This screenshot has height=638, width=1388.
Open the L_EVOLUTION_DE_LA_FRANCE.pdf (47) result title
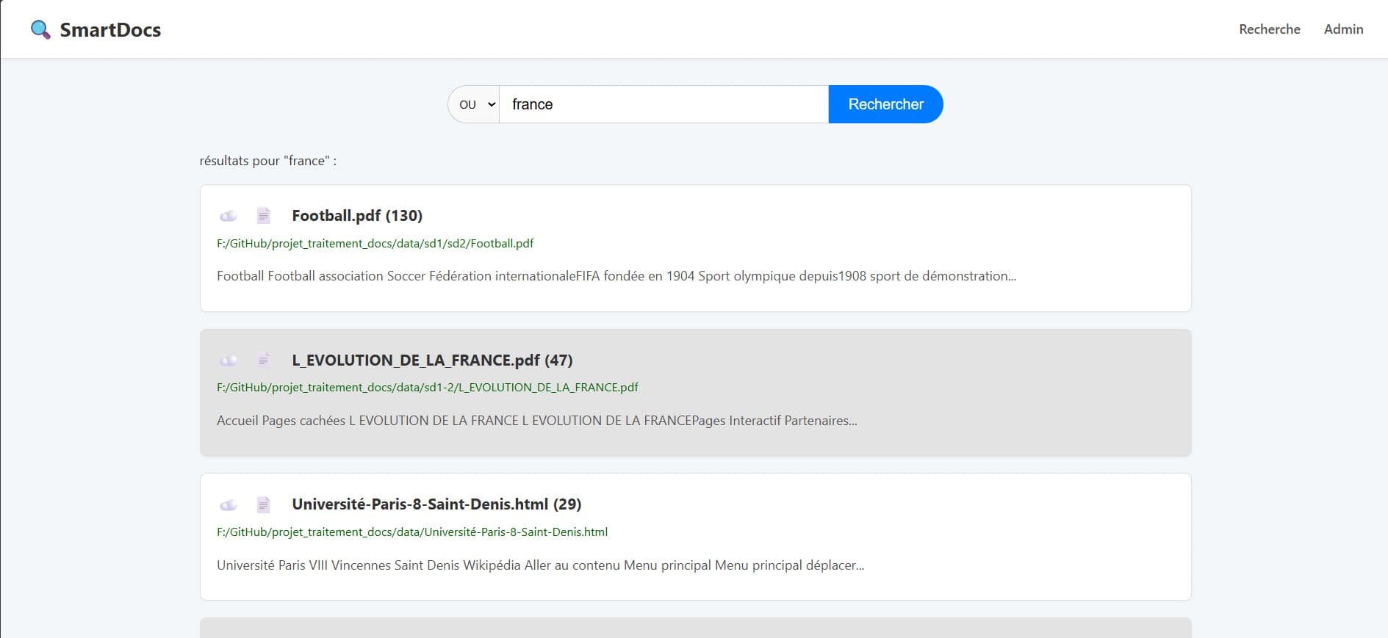432,360
